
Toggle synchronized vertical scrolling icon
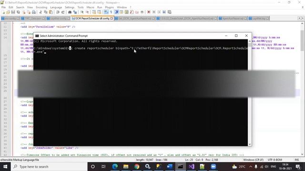click(94, 12)
